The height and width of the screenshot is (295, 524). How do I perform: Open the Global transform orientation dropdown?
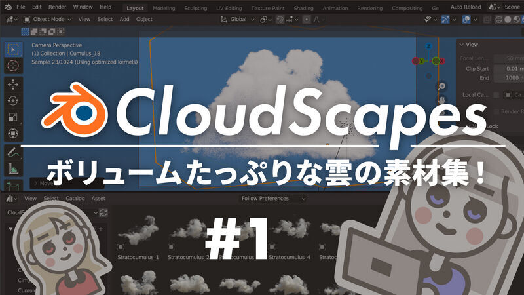237,20
